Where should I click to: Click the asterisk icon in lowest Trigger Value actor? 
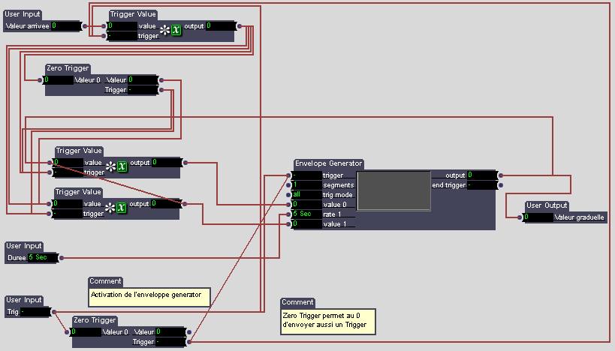(x=110, y=208)
